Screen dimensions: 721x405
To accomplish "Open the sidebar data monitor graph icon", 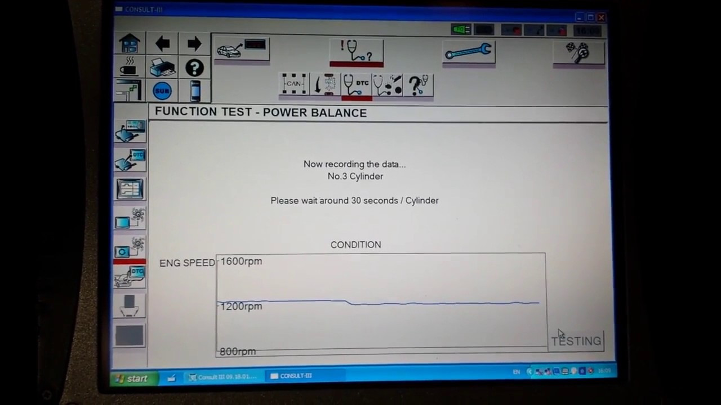I will click(130, 189).
